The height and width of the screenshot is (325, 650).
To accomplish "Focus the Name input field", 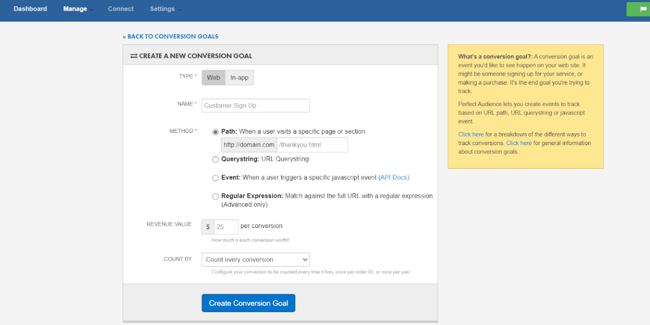I will coord(256,106).
